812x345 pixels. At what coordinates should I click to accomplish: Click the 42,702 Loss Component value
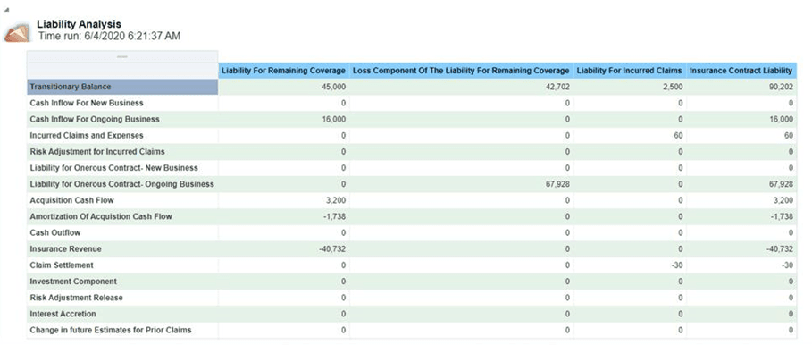click(557, 87)
